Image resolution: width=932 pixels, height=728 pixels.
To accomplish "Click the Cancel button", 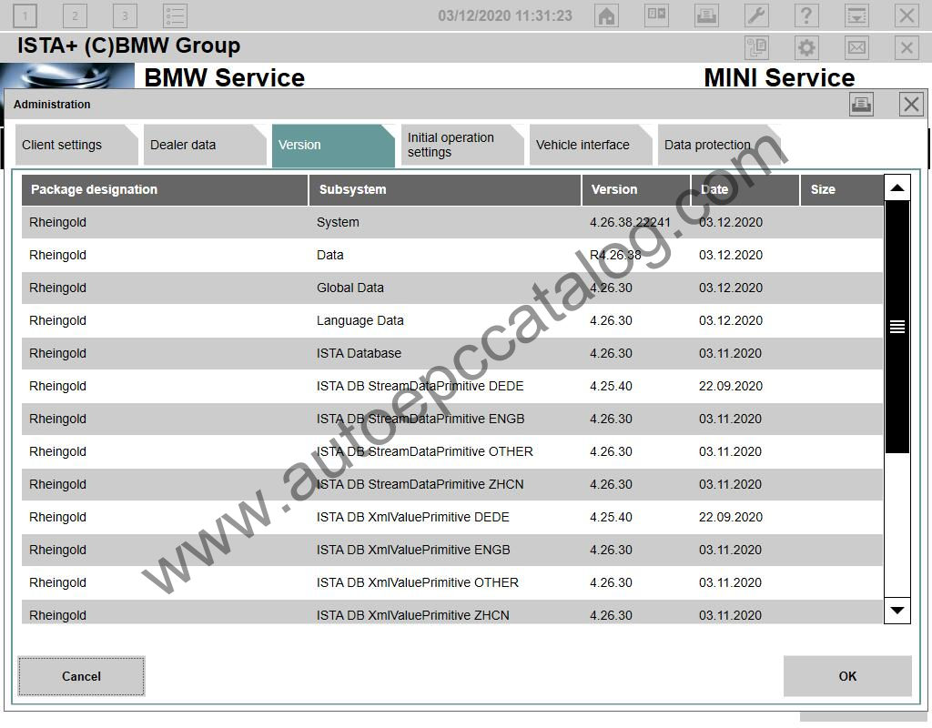I will 81,676.
